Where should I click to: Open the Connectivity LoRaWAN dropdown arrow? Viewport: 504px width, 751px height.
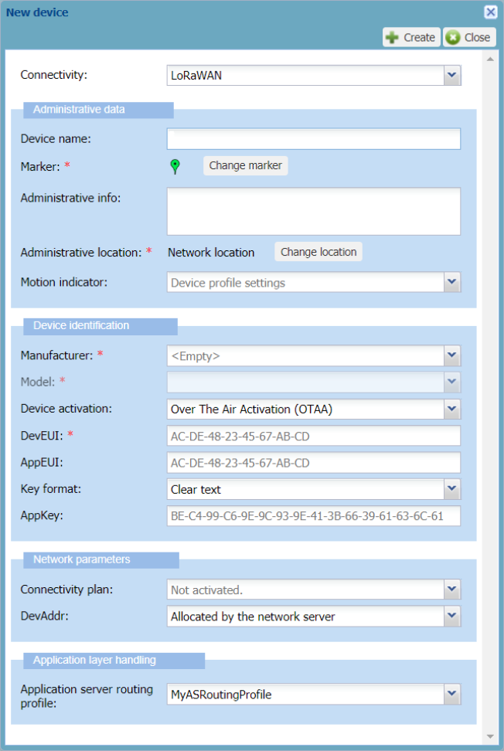[451, 75]
